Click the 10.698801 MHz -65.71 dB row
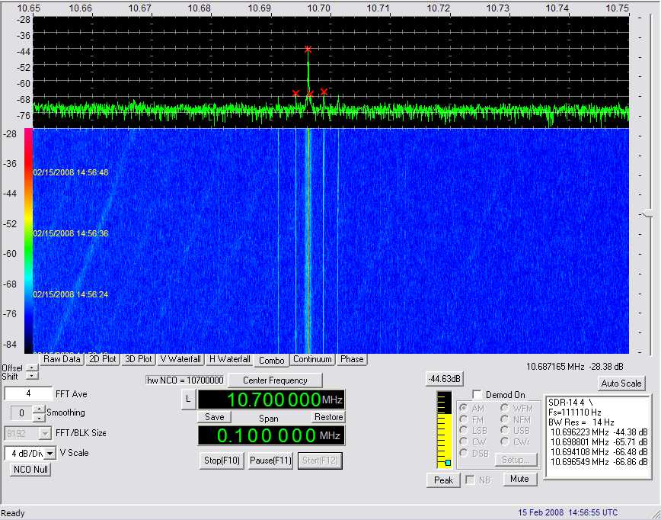Screen dimensions: 661x520 pos(599,442)
